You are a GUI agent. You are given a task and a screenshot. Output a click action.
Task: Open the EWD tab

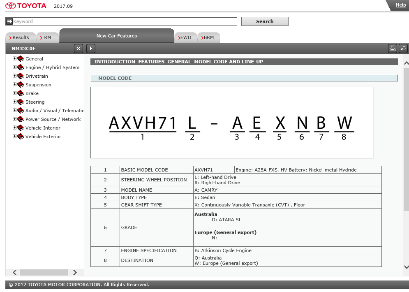tap(185, 37)
